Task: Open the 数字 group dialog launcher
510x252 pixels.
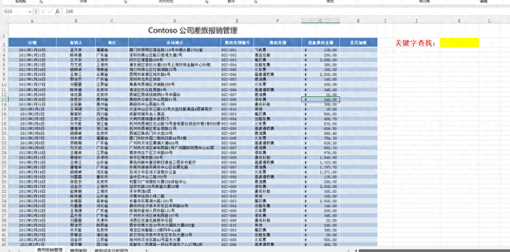Action: click(255, 2)
